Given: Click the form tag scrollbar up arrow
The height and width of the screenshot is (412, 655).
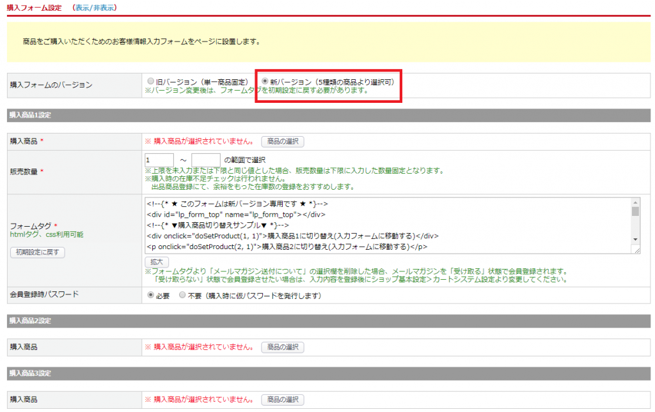Looking at the screenshot, I should (635, 202).
